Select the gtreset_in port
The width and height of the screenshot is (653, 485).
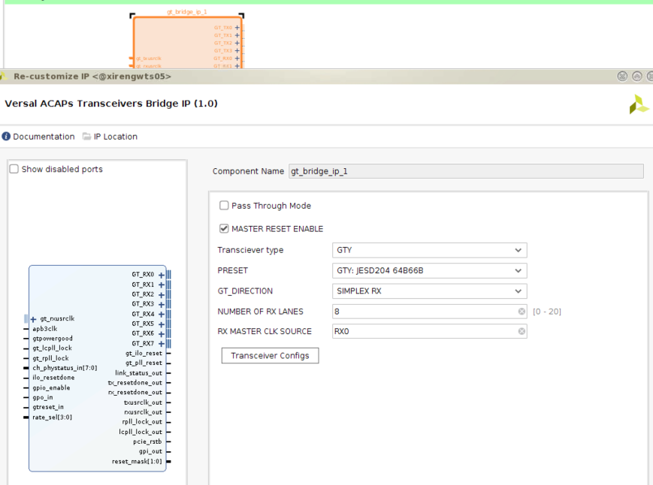click(x=48, y=407)
